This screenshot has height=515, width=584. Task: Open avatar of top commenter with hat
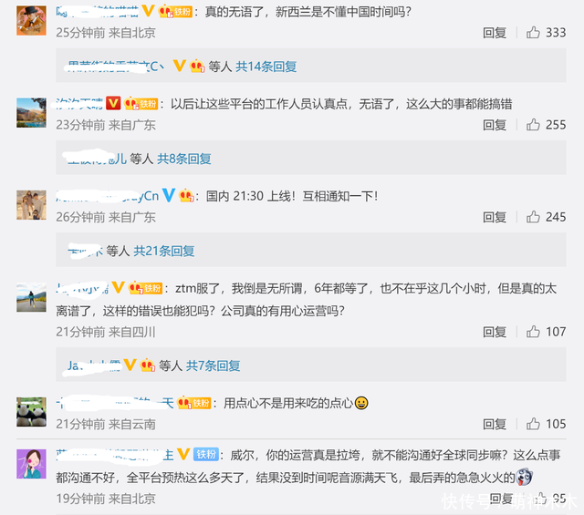pos(31,20)
